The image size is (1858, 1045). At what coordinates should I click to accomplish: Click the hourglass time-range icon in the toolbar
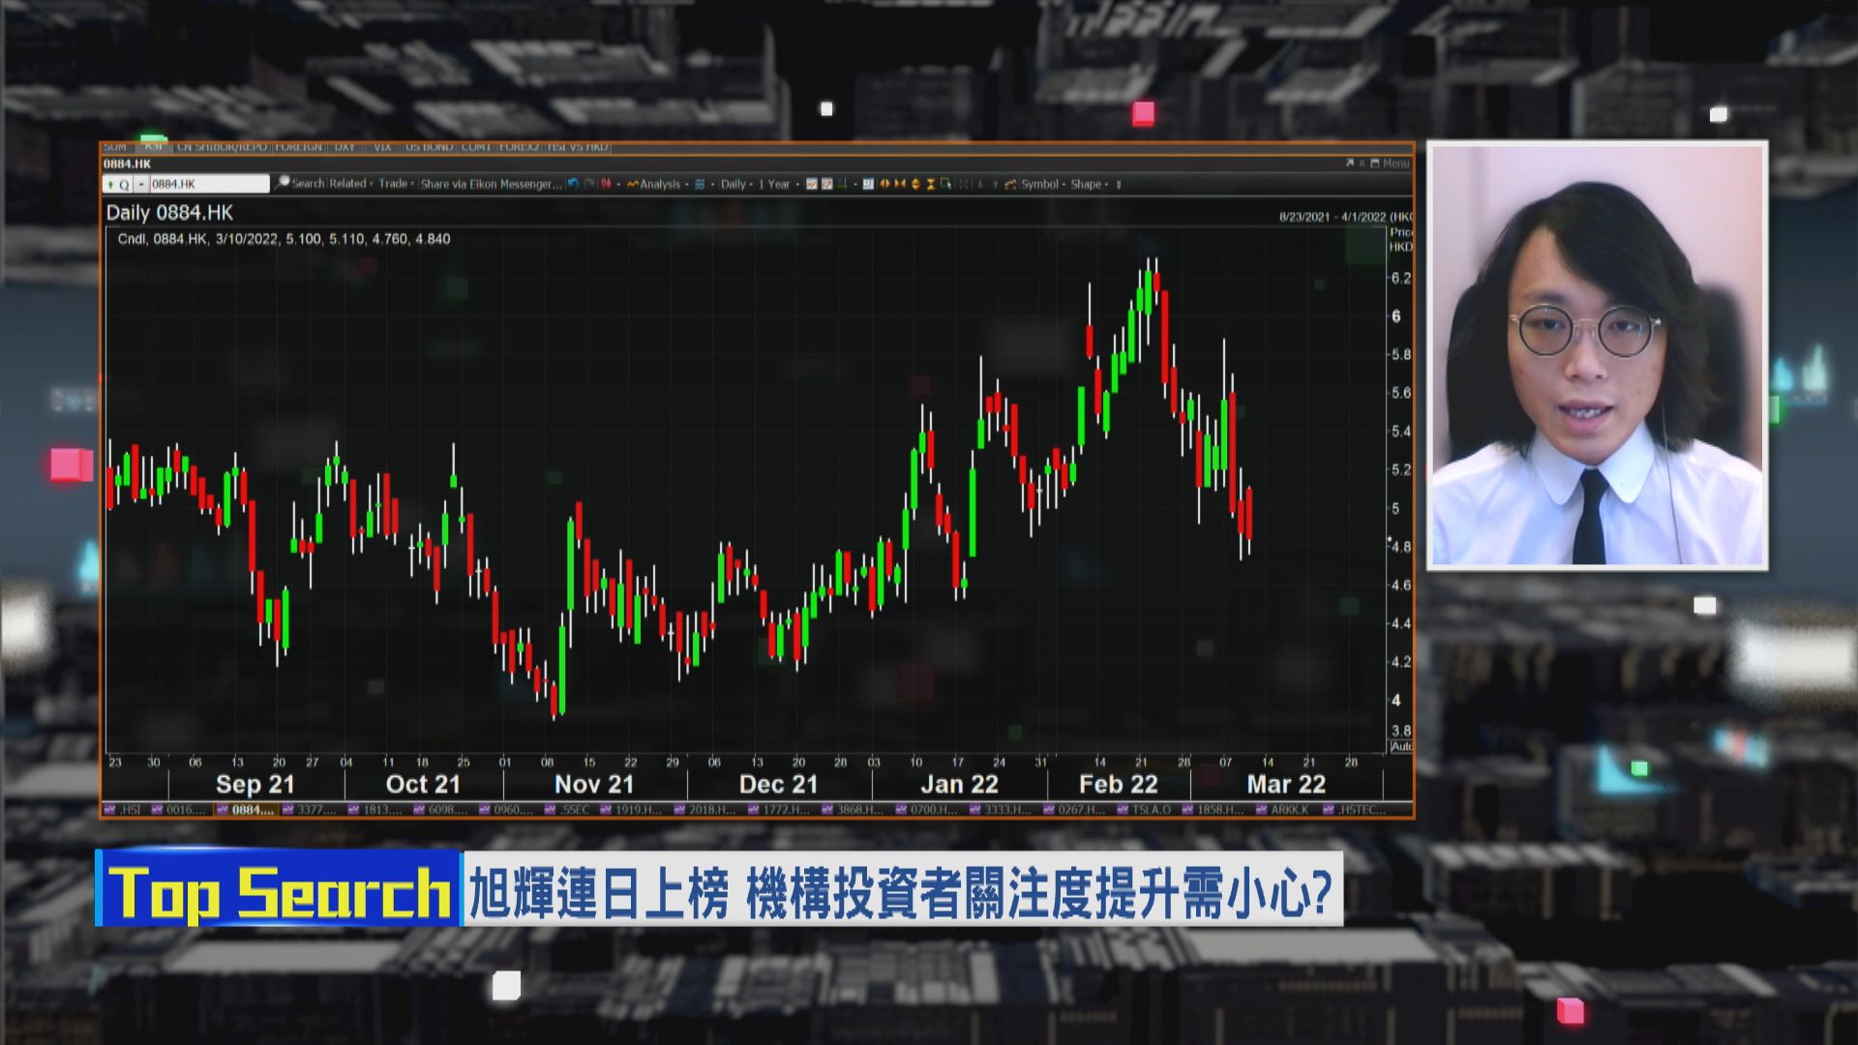tap(928, 184)
